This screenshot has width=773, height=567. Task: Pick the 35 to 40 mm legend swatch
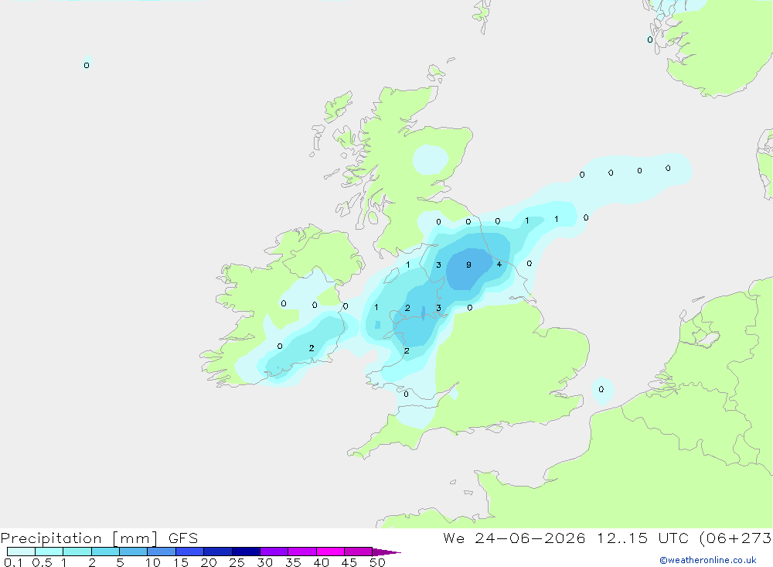pos(301,552)
